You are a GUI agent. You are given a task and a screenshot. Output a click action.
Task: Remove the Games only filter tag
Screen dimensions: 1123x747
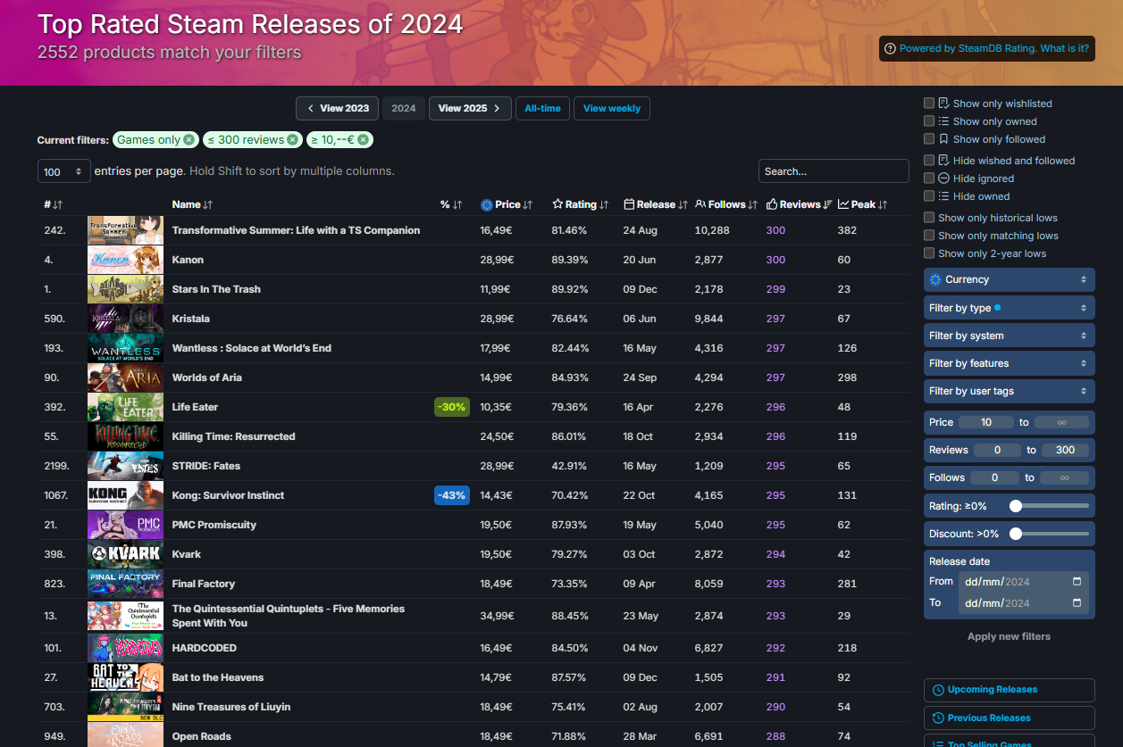(x=189, y=140)
